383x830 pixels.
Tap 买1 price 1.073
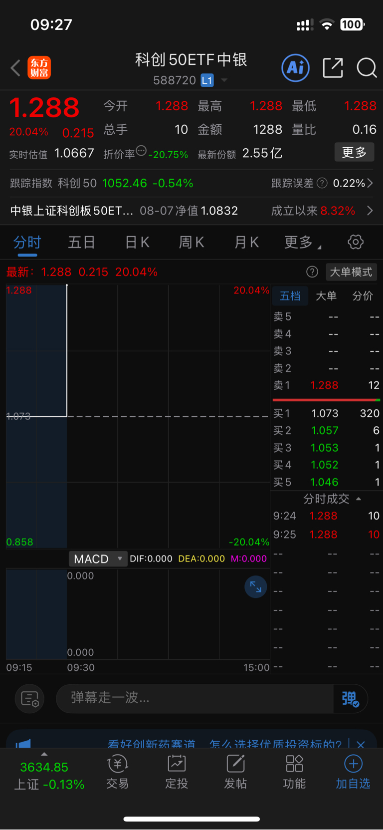[325, 413]
